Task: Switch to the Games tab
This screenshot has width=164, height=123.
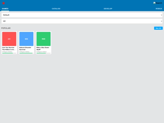Action: (5, 9)
